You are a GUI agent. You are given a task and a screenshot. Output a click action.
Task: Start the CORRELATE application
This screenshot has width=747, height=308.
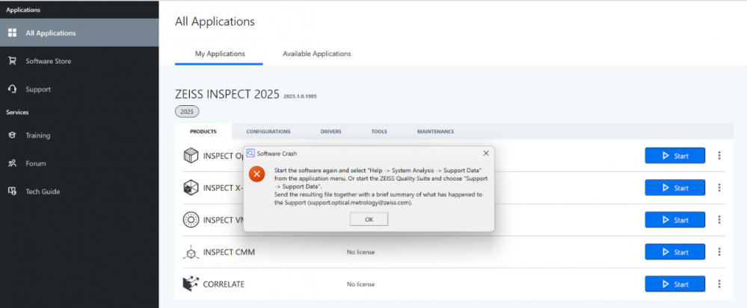(x=674, y=284)
